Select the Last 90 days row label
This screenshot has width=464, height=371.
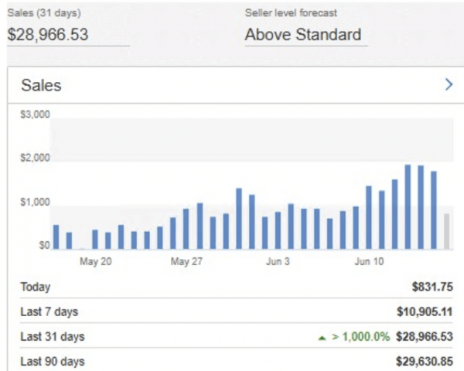[52, 362]
